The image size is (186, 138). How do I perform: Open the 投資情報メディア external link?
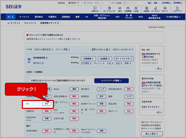[50, 23]
